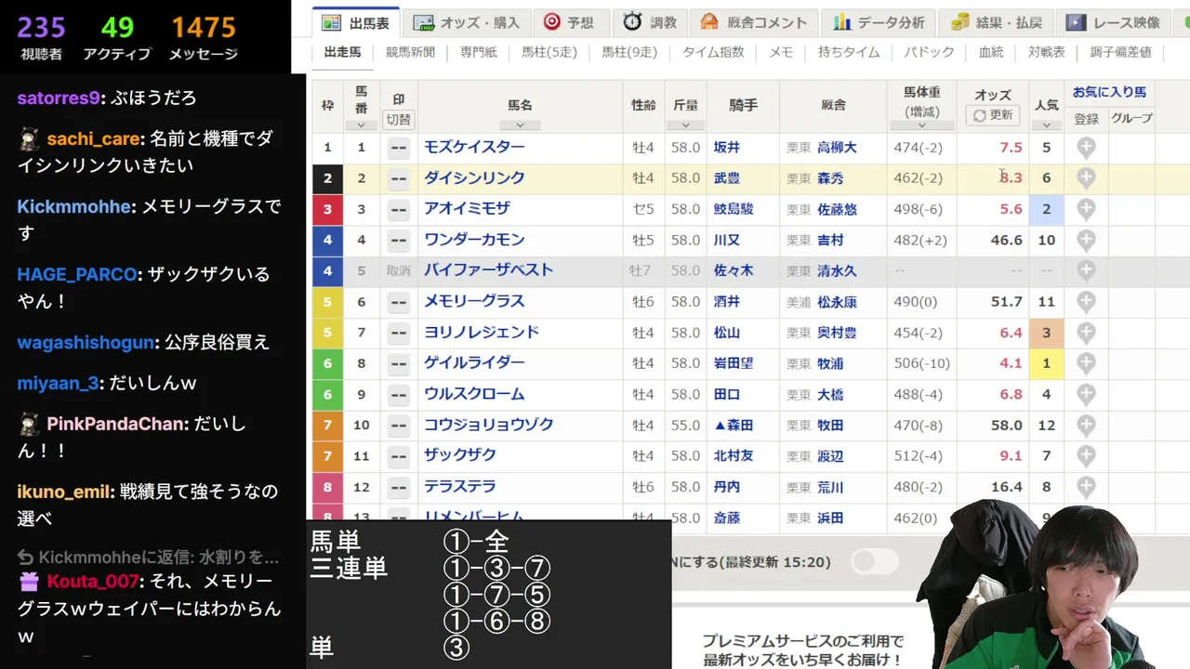
Task: Open the 出馬表 main tab
Action: tap(355, 23)
